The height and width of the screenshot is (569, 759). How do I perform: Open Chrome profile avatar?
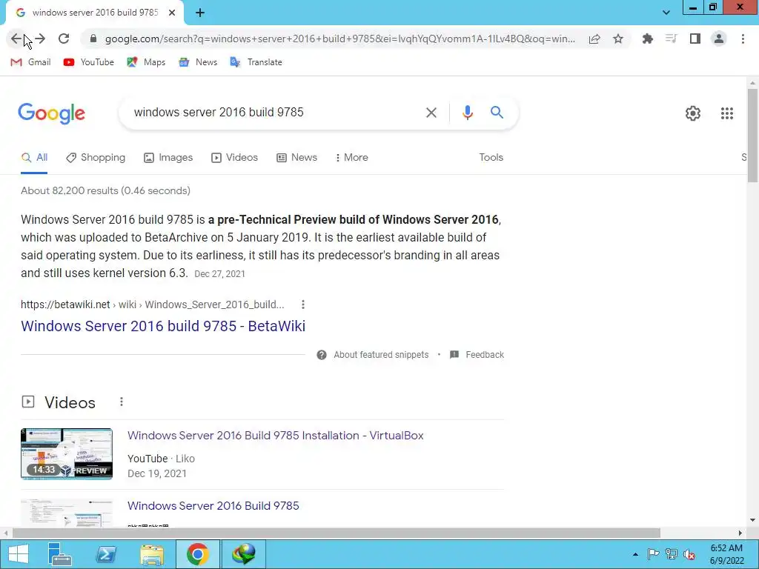pos(719,39)
